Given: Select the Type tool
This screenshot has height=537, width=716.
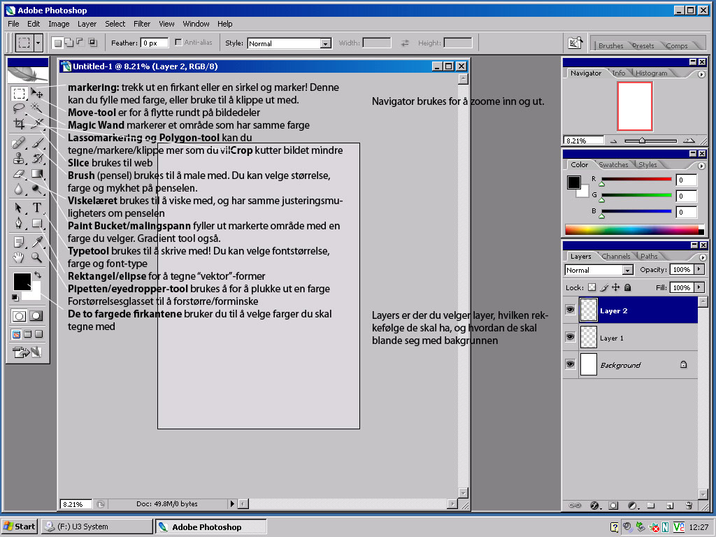Looking at the screenshot, I should pos(37,208).
